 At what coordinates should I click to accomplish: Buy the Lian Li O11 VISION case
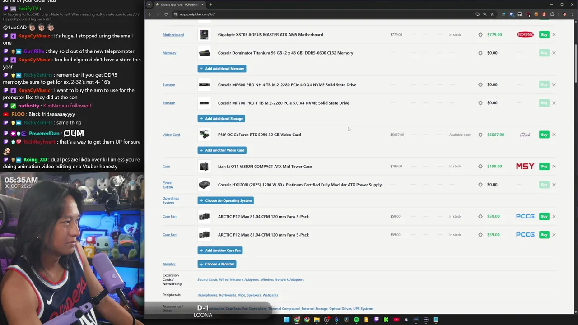pyautogui.click(x=544, y=166)
